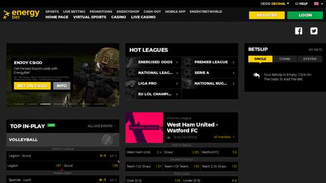Switch to the System betslip tab
The image size is (326, 183).
click(310, 59)
